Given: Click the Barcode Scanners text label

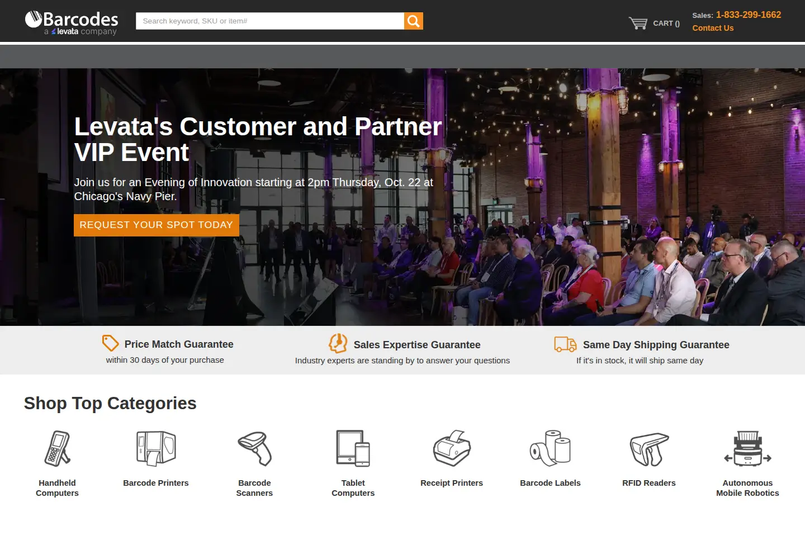Looking at the screenshot, I should pos(255,488).
